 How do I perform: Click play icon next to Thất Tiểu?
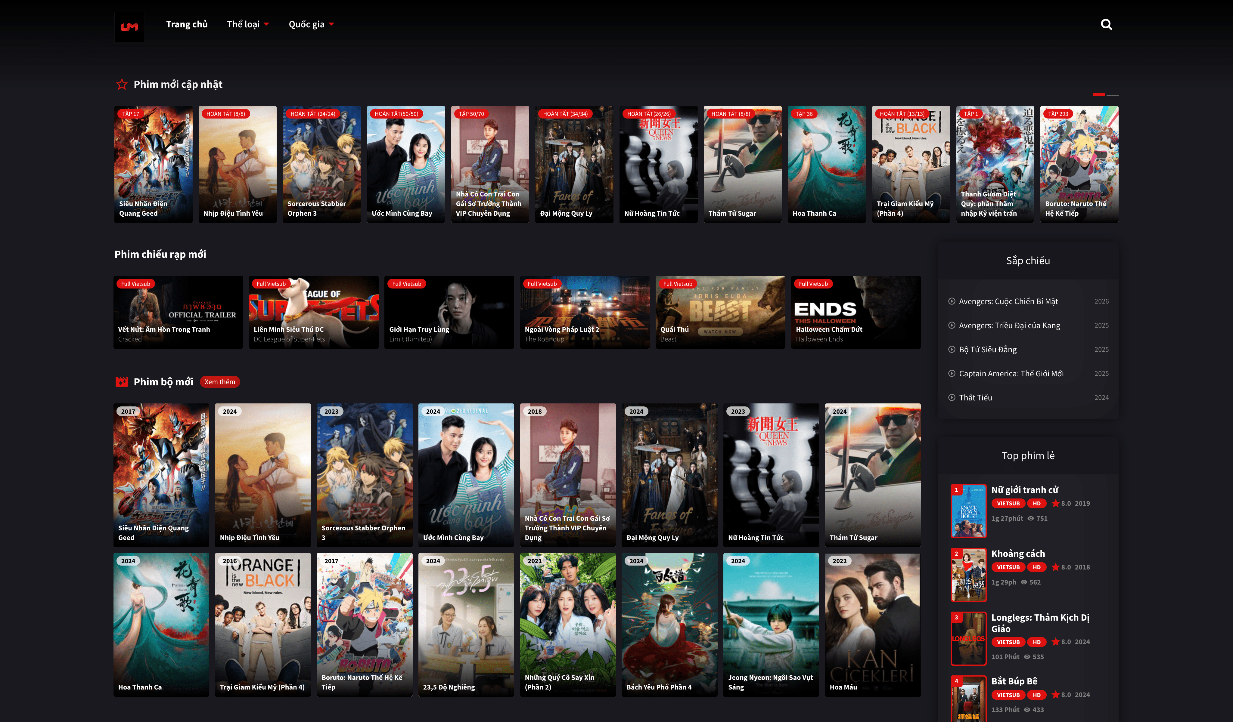pos(952,397)
